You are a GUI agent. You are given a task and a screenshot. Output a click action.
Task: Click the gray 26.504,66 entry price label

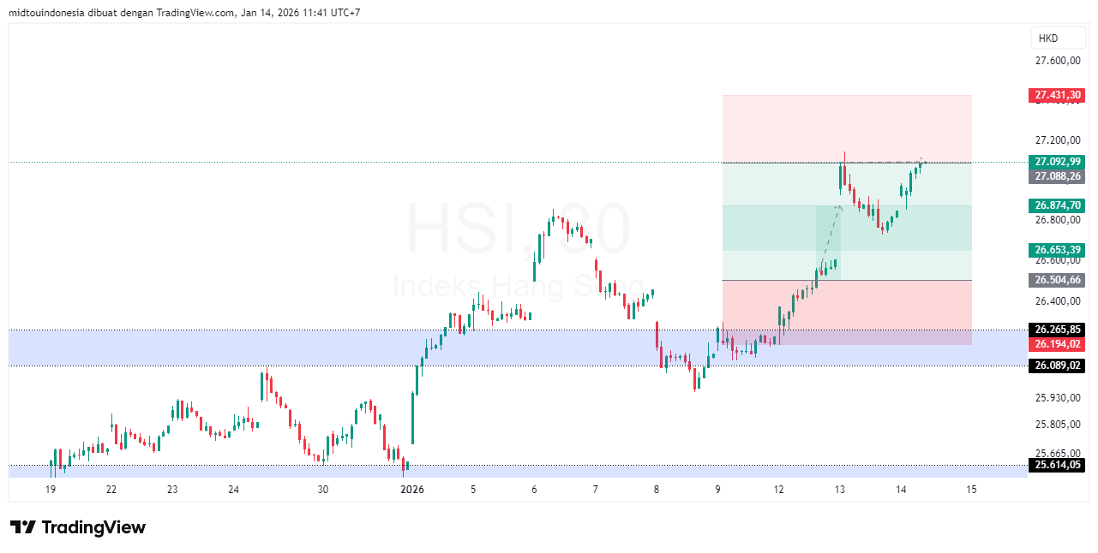[x=1057, y=280]
